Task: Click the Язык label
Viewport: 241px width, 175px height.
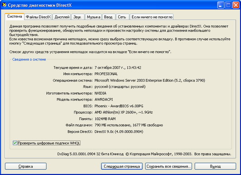Action: pos(88,87)
